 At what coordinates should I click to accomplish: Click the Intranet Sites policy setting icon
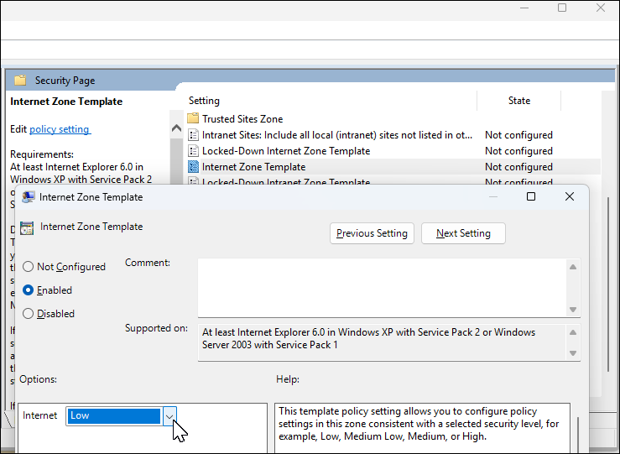pyautogui.click(x=193, y=135)
